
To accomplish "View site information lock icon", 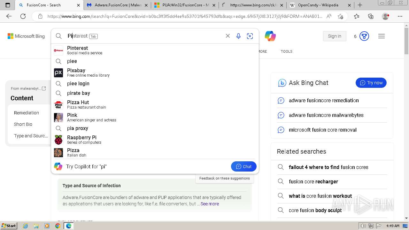I will click(x=40, y=16).
